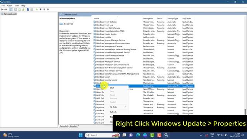Open Task View from the taskbar
This screenshot has width=247, height=139.
[124, 135]
